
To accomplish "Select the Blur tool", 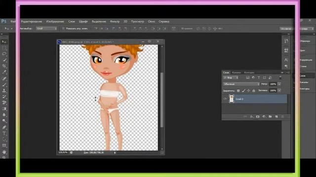I will pyautogui.click(x=4, y=115).
